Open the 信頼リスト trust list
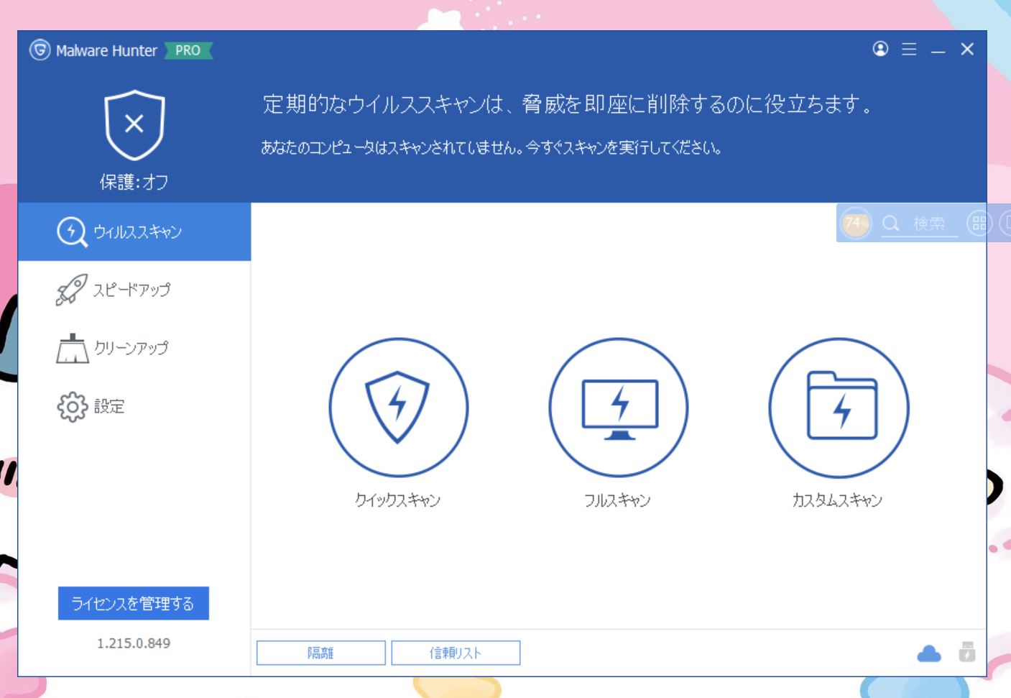Screen dimensions: 1011x698 pos(456,653)
